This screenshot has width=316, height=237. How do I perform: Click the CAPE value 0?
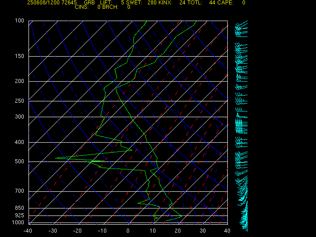pos(244,3)
